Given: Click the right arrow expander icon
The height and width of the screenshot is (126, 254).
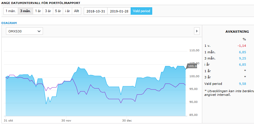Looking at the screenshot, I should pos(197,31).
